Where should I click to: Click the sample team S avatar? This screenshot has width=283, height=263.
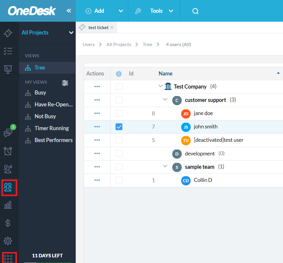177,167
